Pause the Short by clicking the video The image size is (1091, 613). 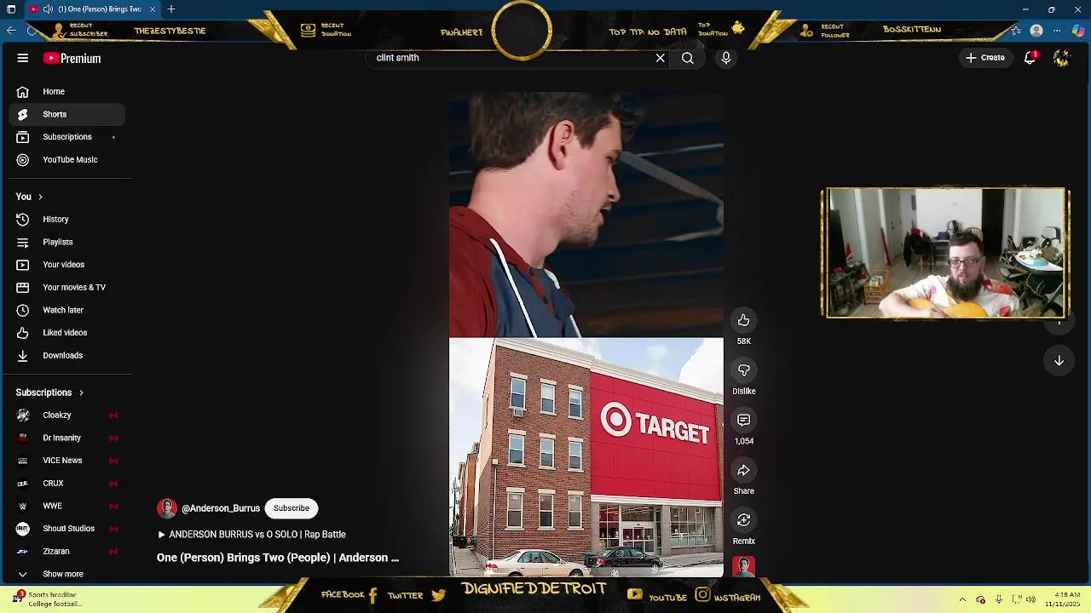coord(586,334)
